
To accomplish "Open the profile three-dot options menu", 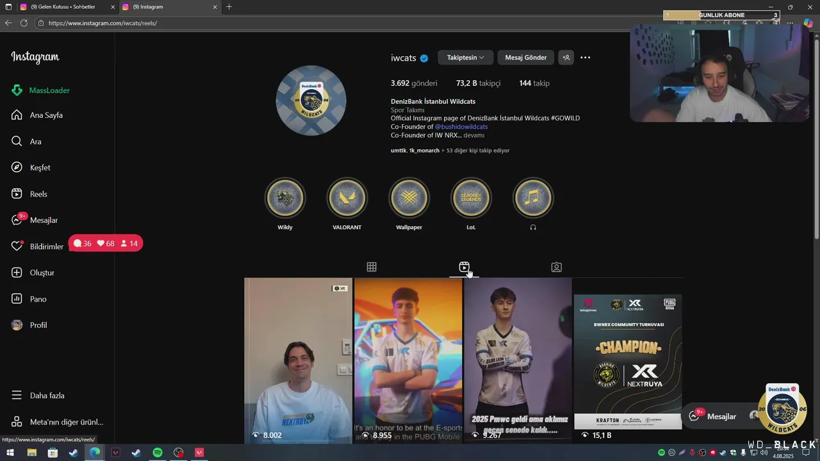I will coord(586,58).
